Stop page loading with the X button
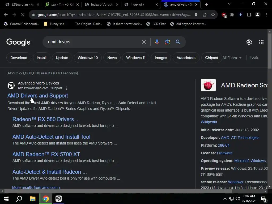272x204 pixels. [x=23, y=15]
